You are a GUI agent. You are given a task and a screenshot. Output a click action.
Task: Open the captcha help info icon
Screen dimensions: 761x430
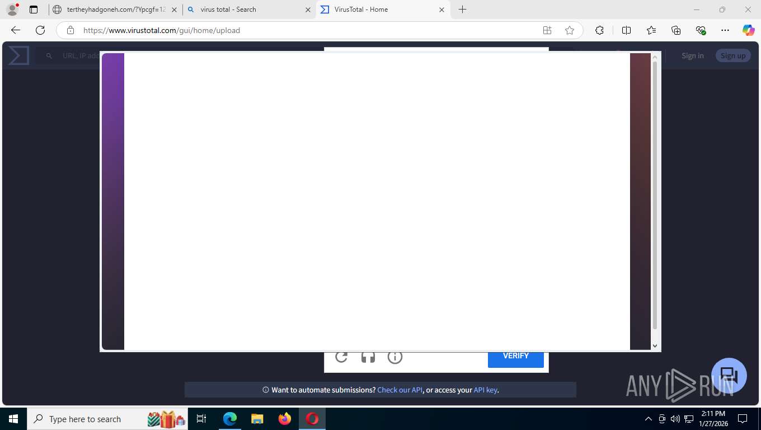click(x=395, y=357)
